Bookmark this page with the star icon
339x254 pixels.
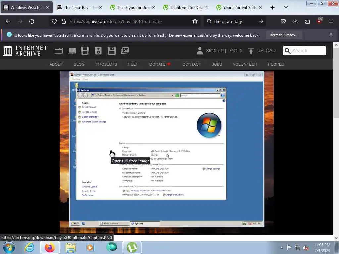195,21
